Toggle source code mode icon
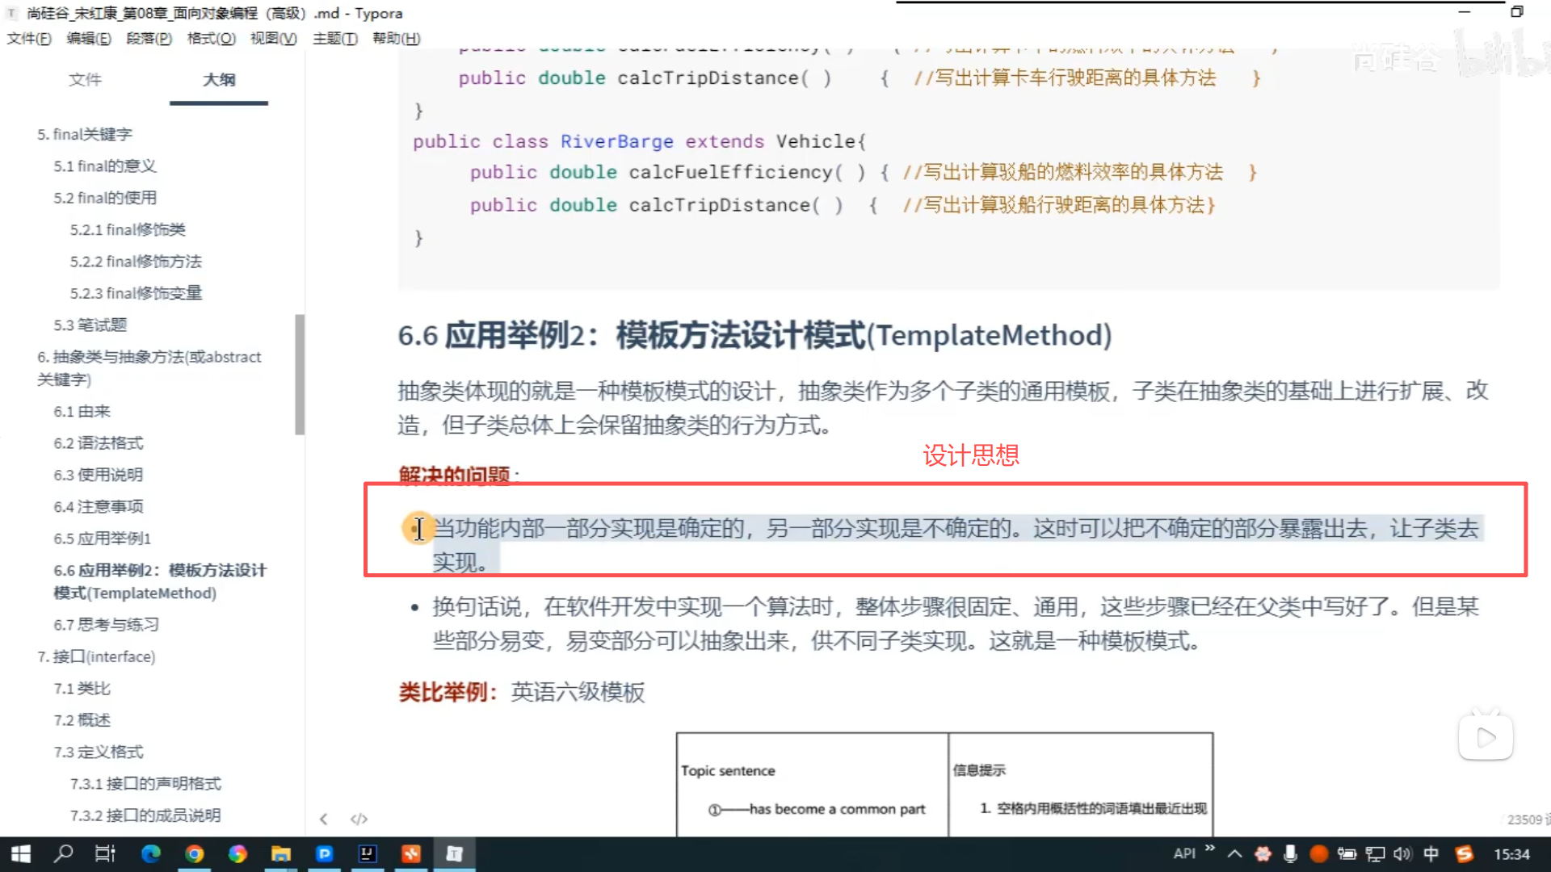The height and width of the screenshot is (872, 1551). 359,819
